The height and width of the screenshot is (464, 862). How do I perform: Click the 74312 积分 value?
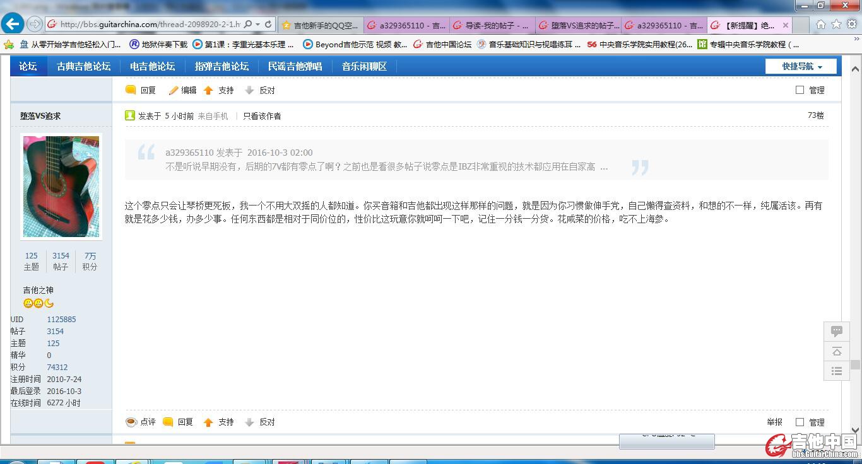pos(57,367)
